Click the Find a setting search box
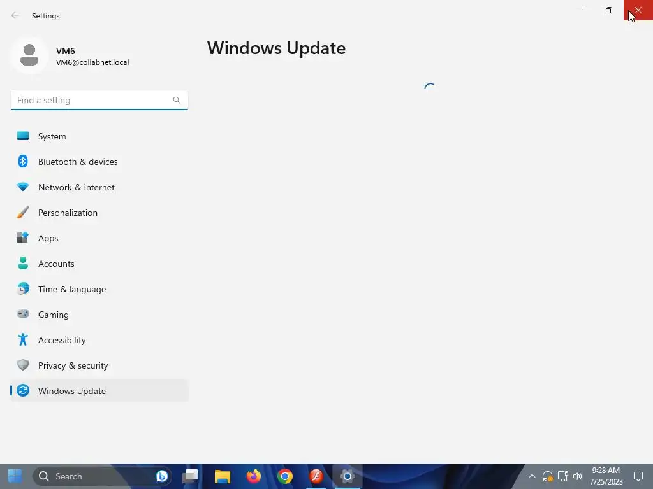 pos(99,100)
